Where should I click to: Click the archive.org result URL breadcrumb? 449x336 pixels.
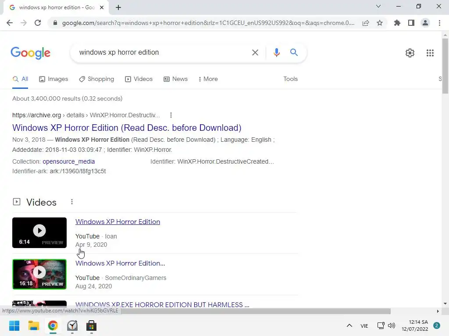click(86, 115)
